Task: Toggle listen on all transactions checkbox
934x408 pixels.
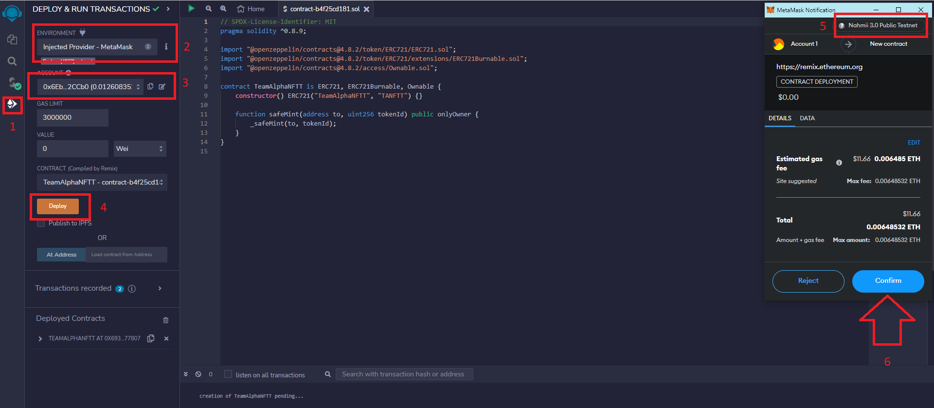Action: point(228,374)
